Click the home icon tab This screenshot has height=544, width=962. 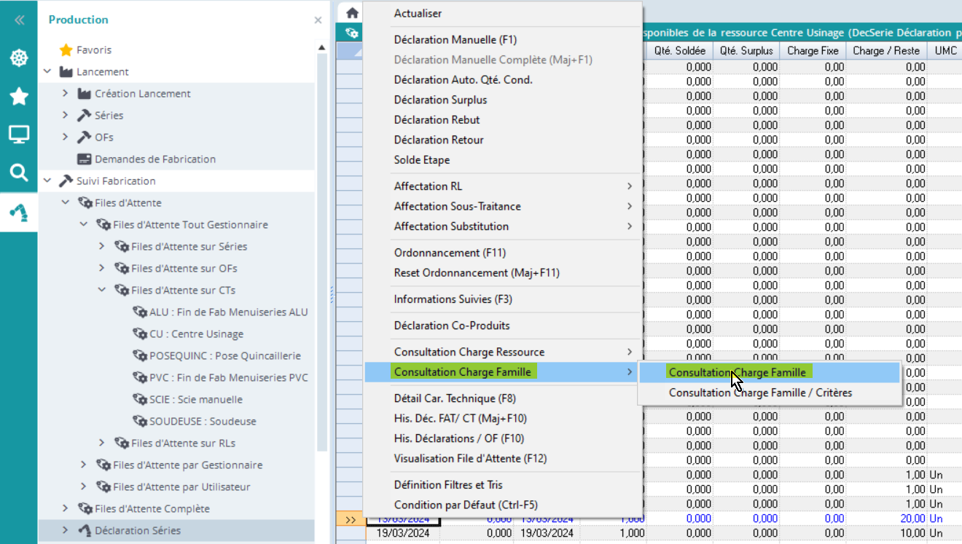coord(352,13)
